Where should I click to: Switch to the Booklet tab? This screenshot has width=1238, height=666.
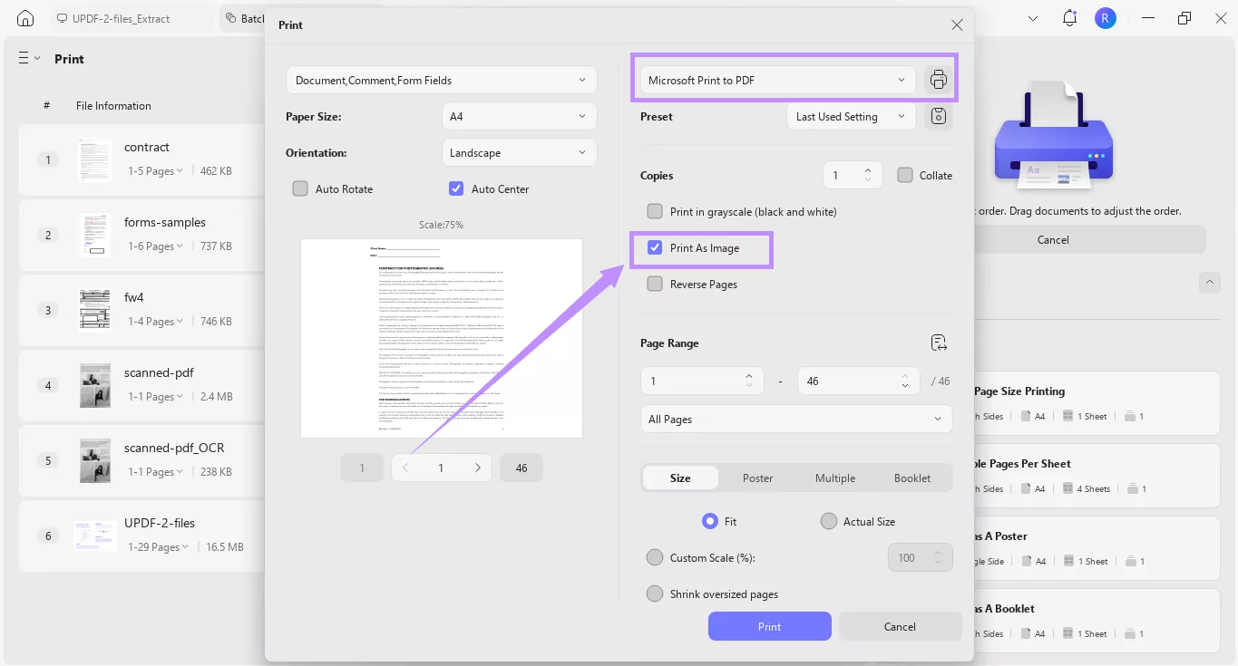[x=911, y=478]
